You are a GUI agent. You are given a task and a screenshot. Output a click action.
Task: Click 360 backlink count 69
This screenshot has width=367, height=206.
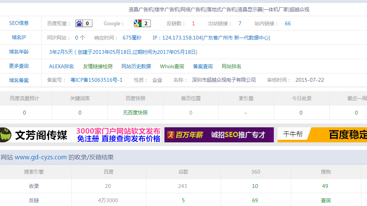point(255,200)
